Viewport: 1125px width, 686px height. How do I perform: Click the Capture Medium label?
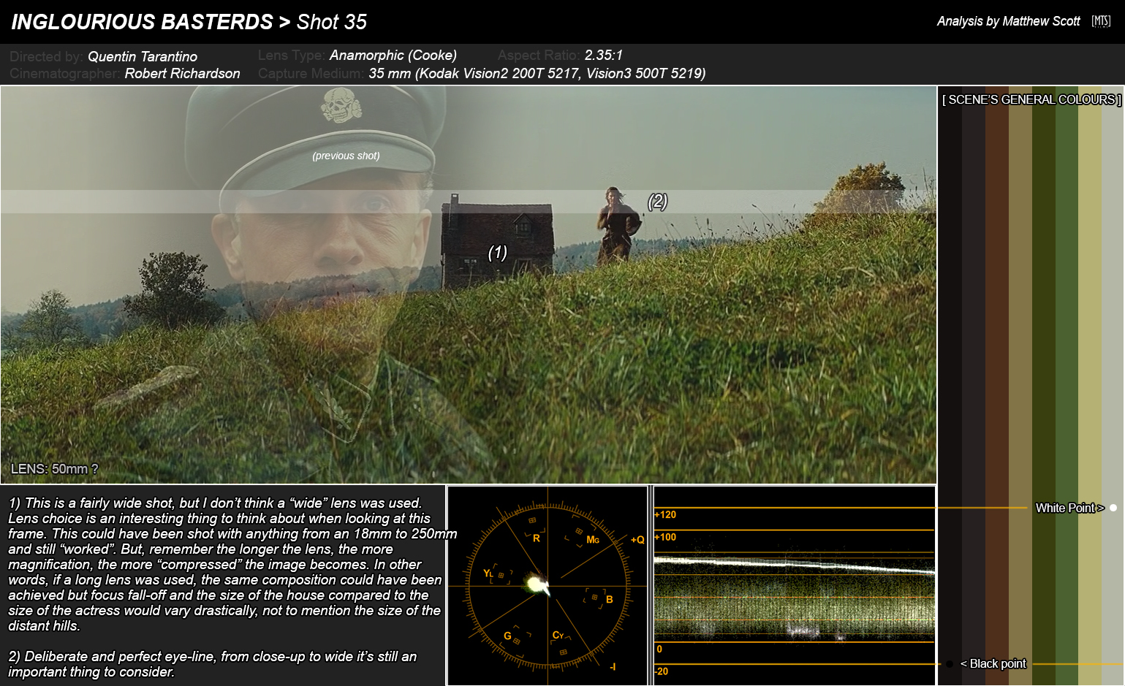(x=311, y=73)
